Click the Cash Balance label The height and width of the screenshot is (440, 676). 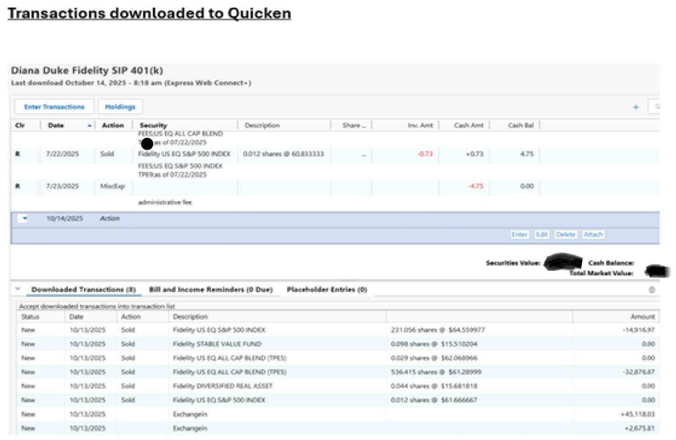click(611, 263)
